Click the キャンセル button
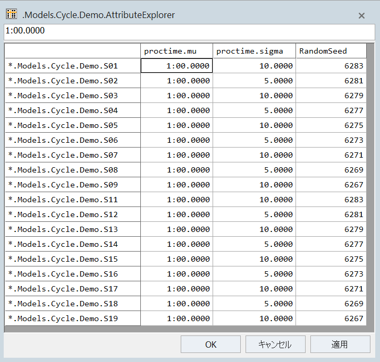The height and width of the screenshot is (362, 380). 275,344
